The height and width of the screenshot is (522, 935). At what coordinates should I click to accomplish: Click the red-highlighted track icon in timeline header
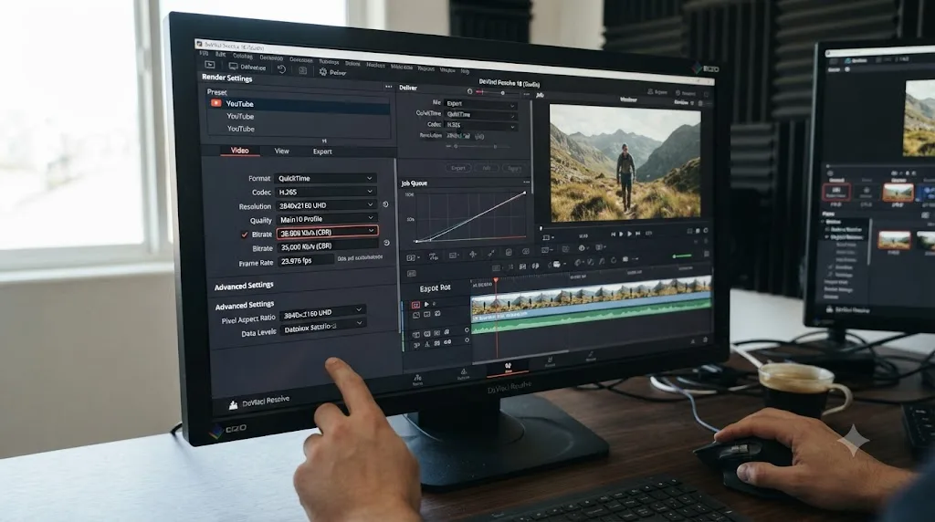[x=416, y=305]
